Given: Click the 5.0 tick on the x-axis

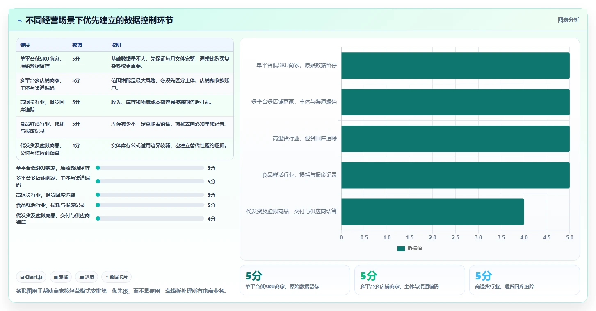Looking at the screenshot, I should pyautogui.click(x=569, y=238).
